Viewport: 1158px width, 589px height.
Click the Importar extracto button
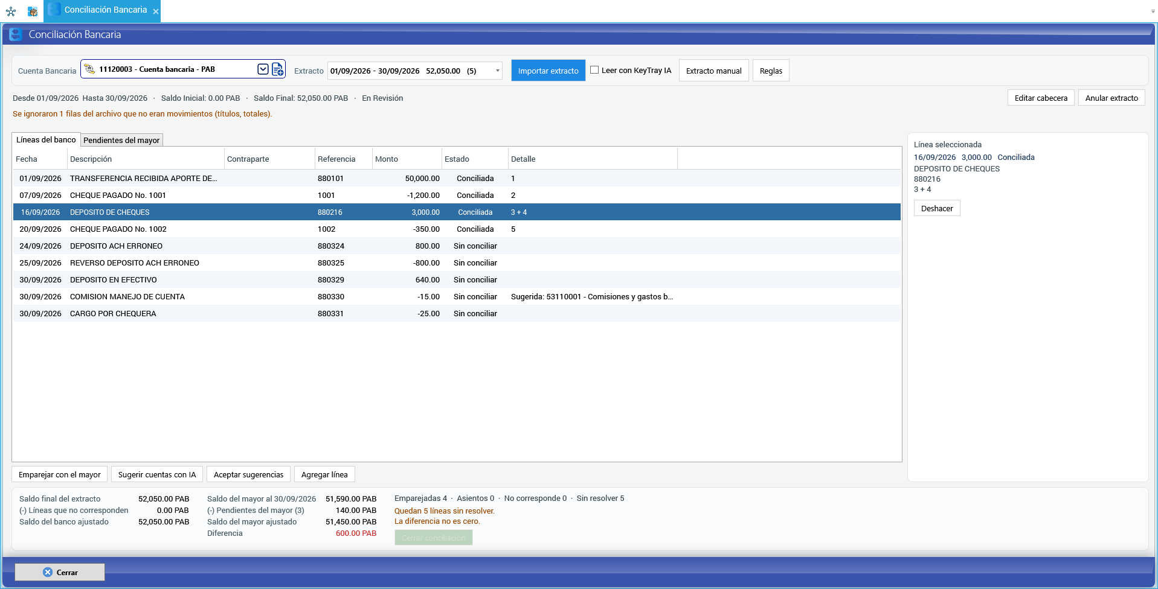tap(548, 71)
